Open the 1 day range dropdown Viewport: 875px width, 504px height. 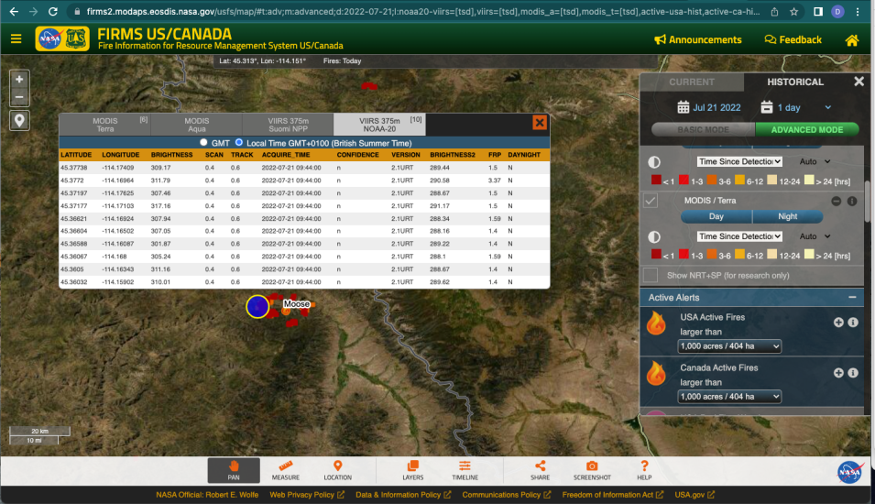796,107
